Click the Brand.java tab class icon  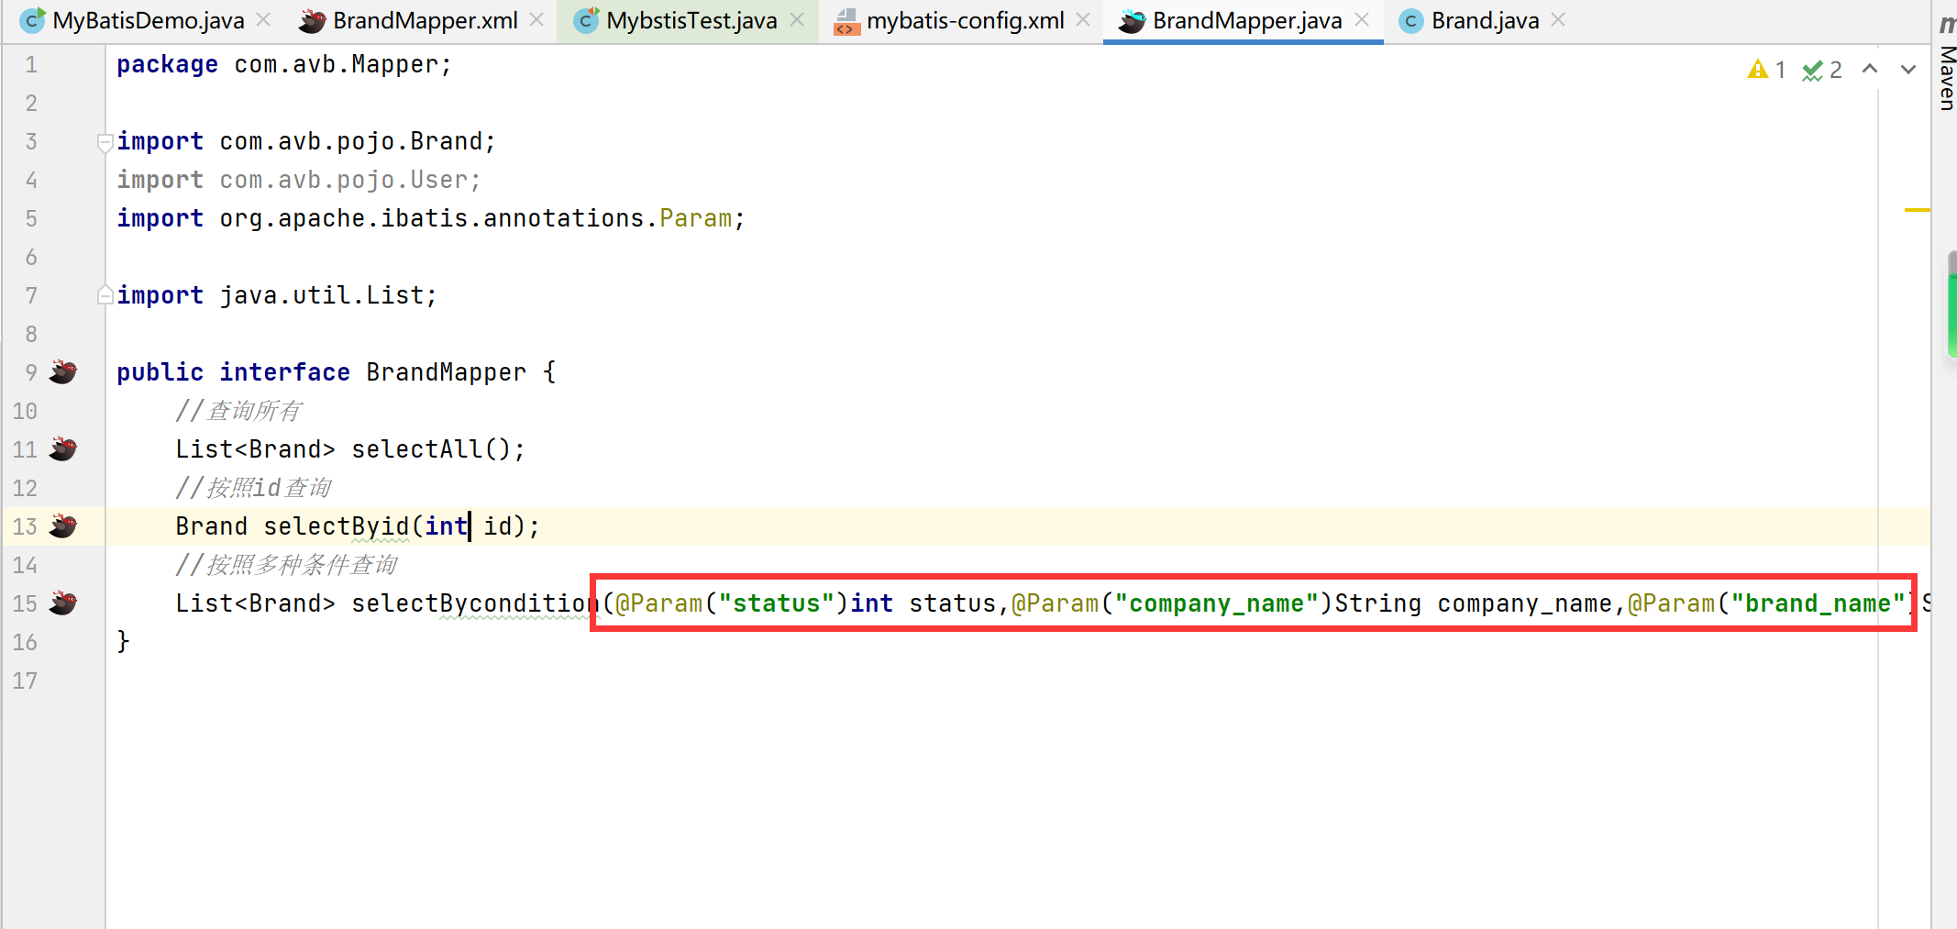coord(1411,20)
